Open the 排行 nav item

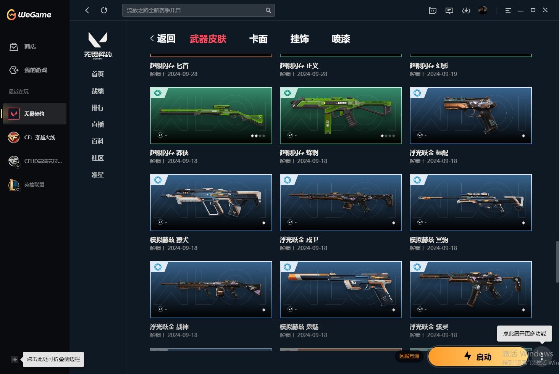[x=98, y=108]
